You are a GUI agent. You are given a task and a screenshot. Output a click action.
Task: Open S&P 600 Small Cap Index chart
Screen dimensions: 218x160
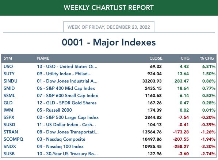point(68,96)
